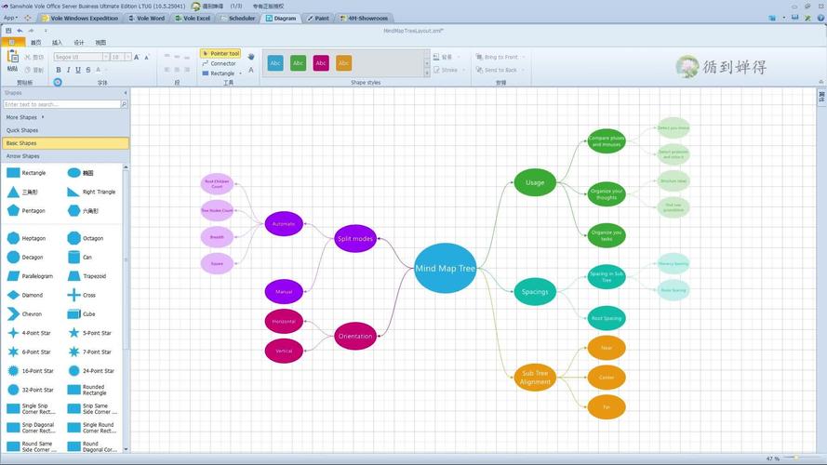Select the Mind Map Tree center node
Image resolution: width=827 pixels, height=465 pixels.
(446, 269)
